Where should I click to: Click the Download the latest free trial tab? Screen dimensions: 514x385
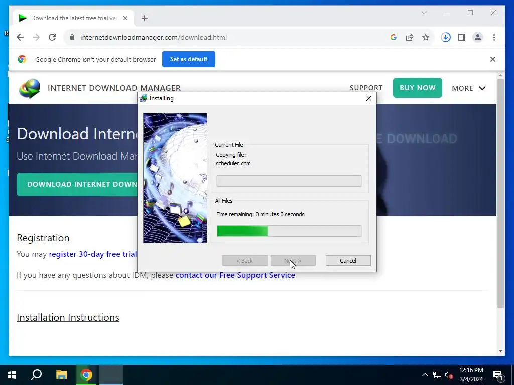point(74,18)
